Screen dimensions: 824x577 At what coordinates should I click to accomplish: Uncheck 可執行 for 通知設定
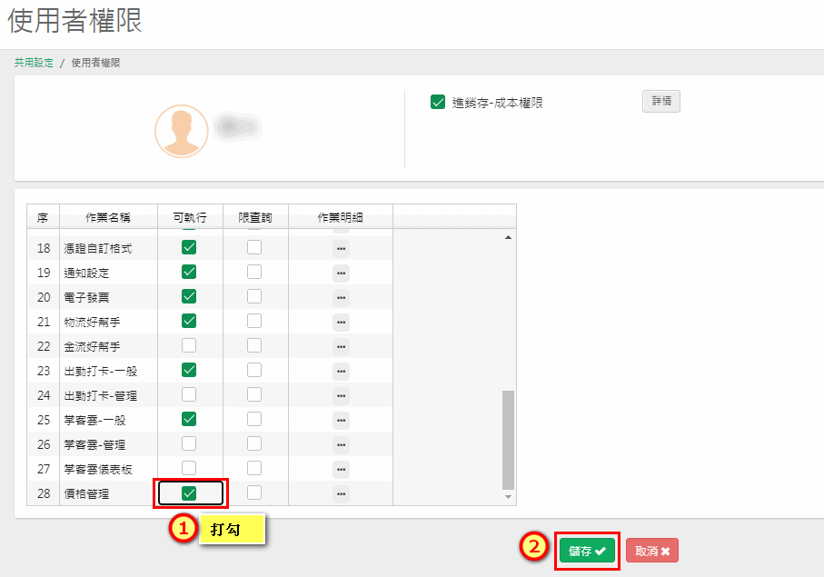pyautogui.click(x=189, y=272)
